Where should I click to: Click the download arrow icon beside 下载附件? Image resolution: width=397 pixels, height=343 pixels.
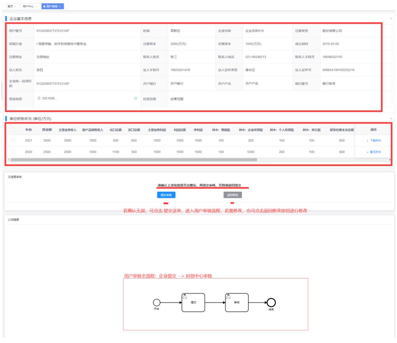click(367, 141)
